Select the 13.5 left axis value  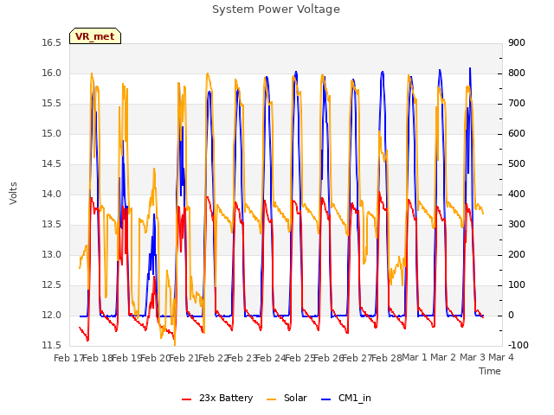pyautogui.click(x=52, y=225)
